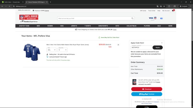Screen dimensions: 193x108
Task: Open the Hats menu
Action: [x=117, y=26]
